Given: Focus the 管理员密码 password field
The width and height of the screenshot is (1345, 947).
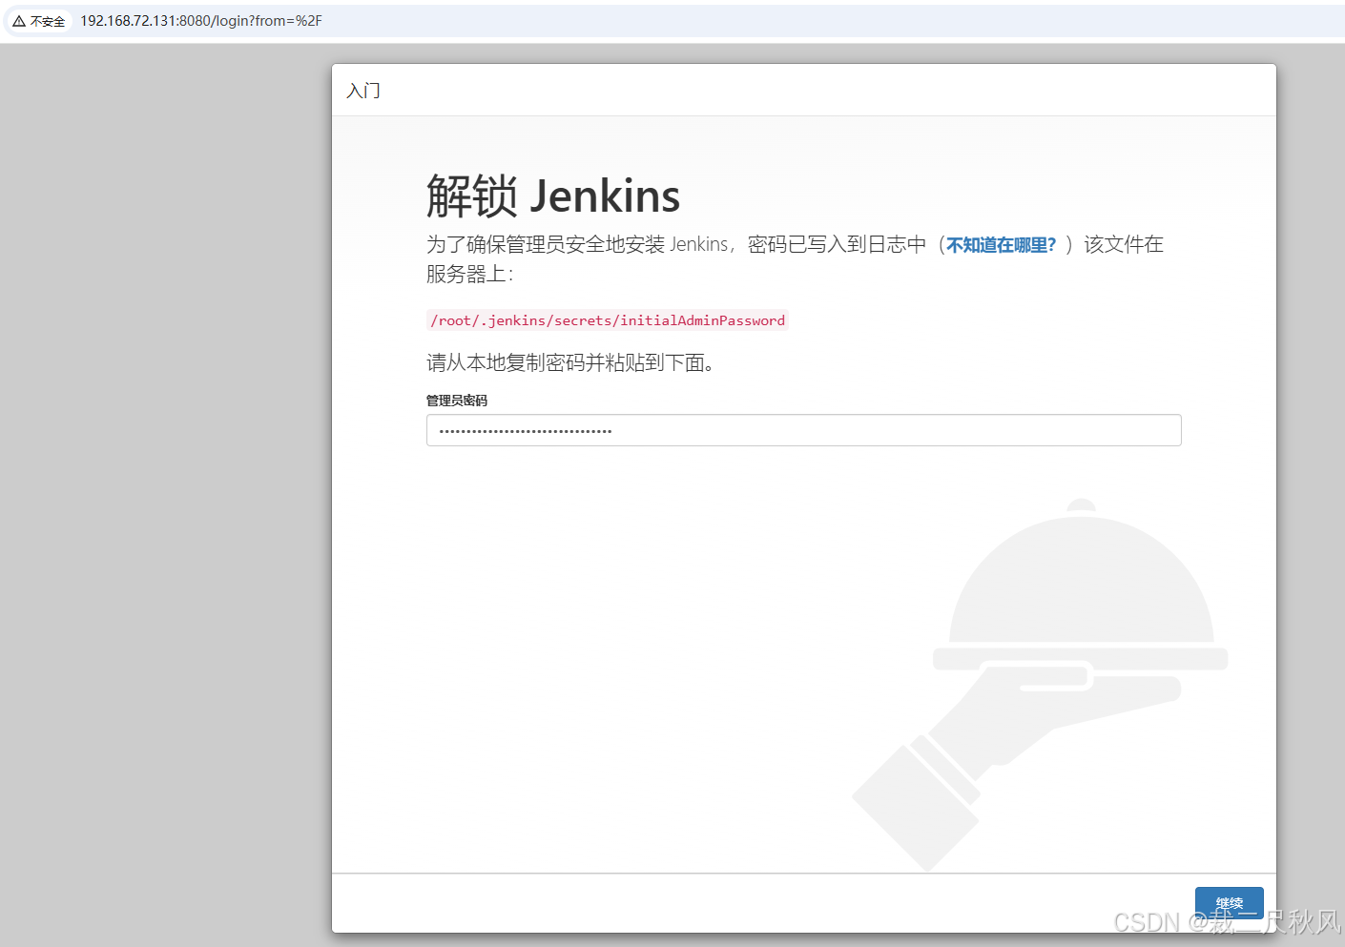Looking at the screenshot, I should [x=803, y=430].
